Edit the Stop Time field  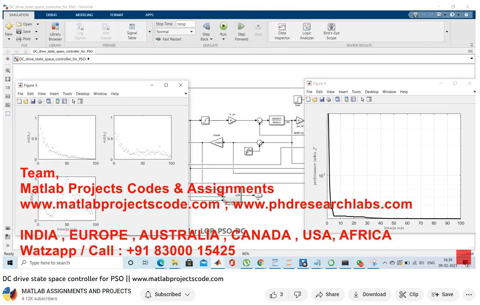[186, 24]
